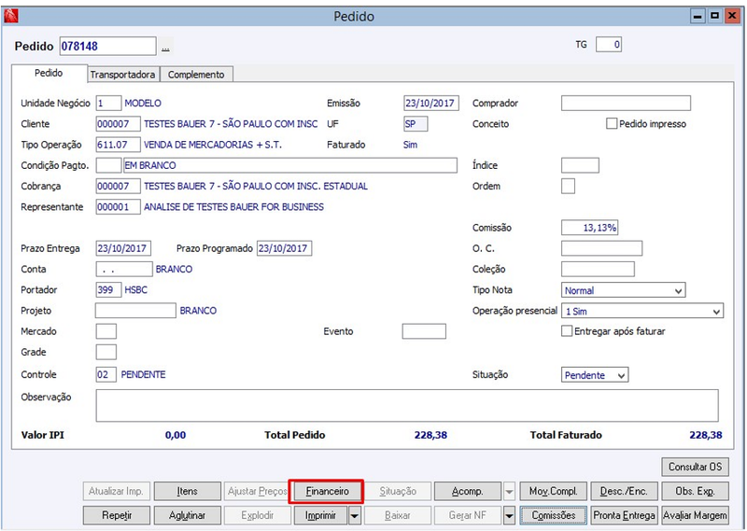Click the Comprador input field
Image resolution: width=747 pixels, height=531 pixels.
point(626,103)
